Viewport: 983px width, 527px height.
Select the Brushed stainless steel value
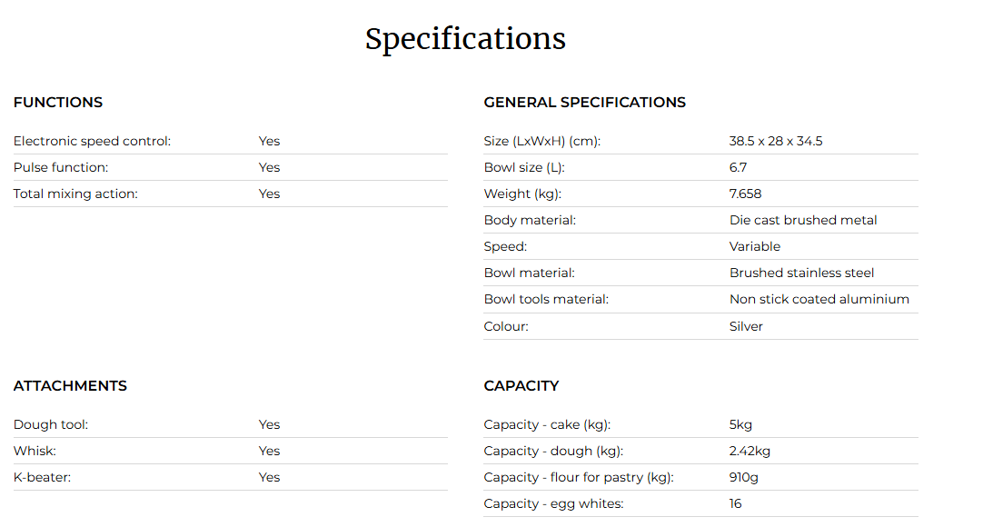click(801, 273)
